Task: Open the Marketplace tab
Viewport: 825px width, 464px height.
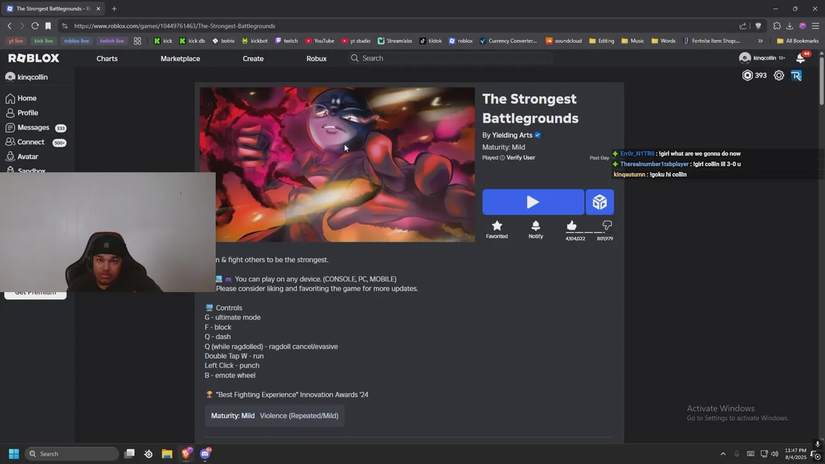Action: (180, 59)
